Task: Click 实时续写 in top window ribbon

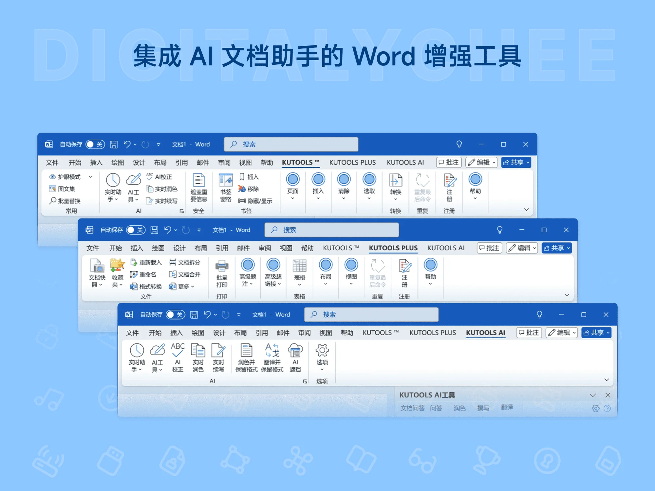Action: coord(162,201)
